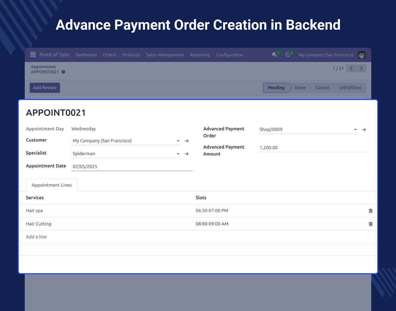Click the Services column header
Viewport: 396px width, 311px height.
point(35,198)
